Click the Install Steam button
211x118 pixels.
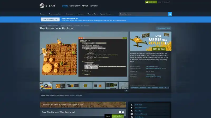coord(151,2)
